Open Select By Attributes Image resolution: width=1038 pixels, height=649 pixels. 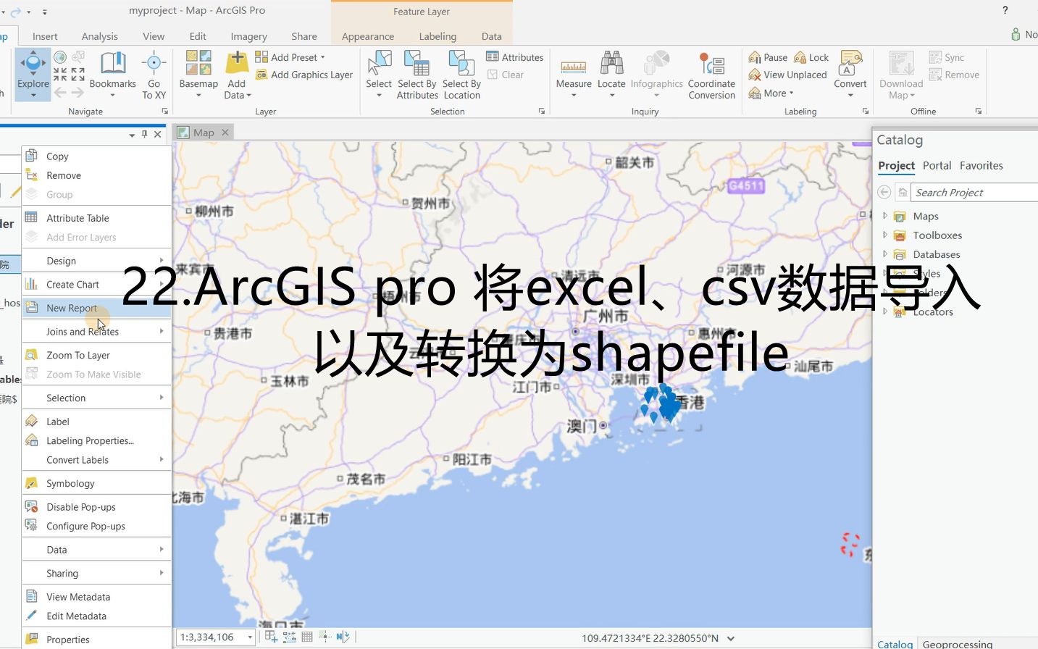417,74
